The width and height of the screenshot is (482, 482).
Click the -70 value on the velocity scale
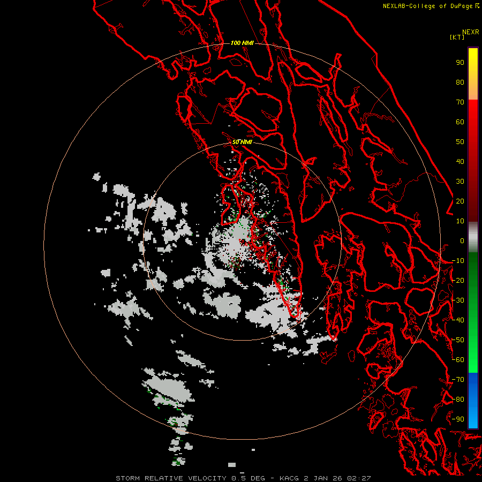[x=458, y=380]
